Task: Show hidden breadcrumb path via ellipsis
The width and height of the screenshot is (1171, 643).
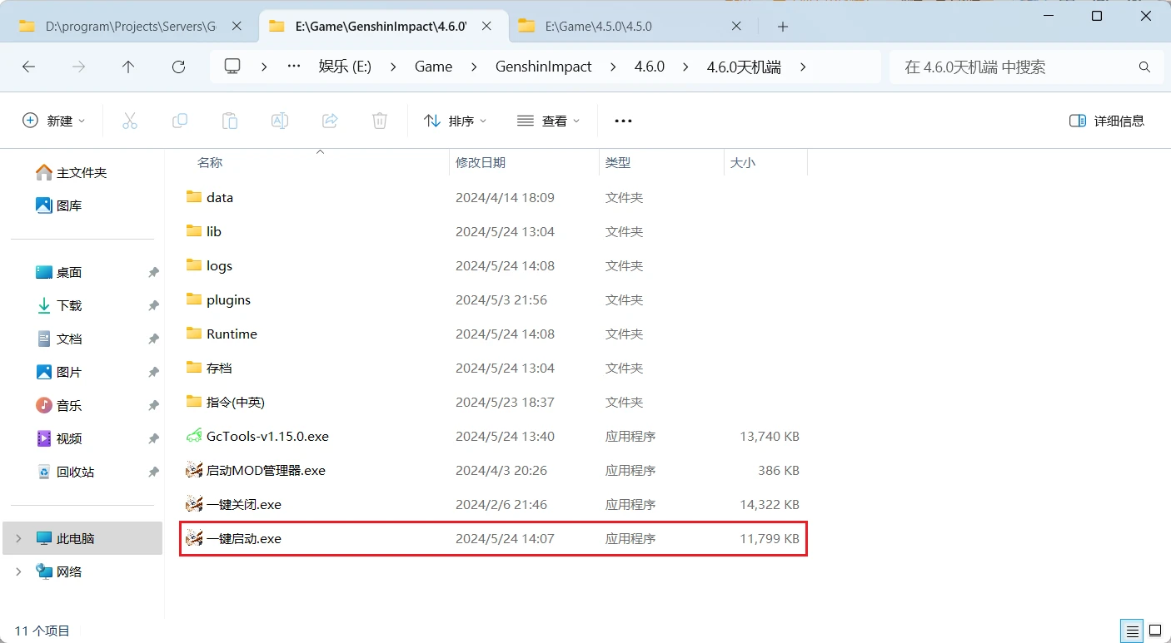Action: pos(293,67)
